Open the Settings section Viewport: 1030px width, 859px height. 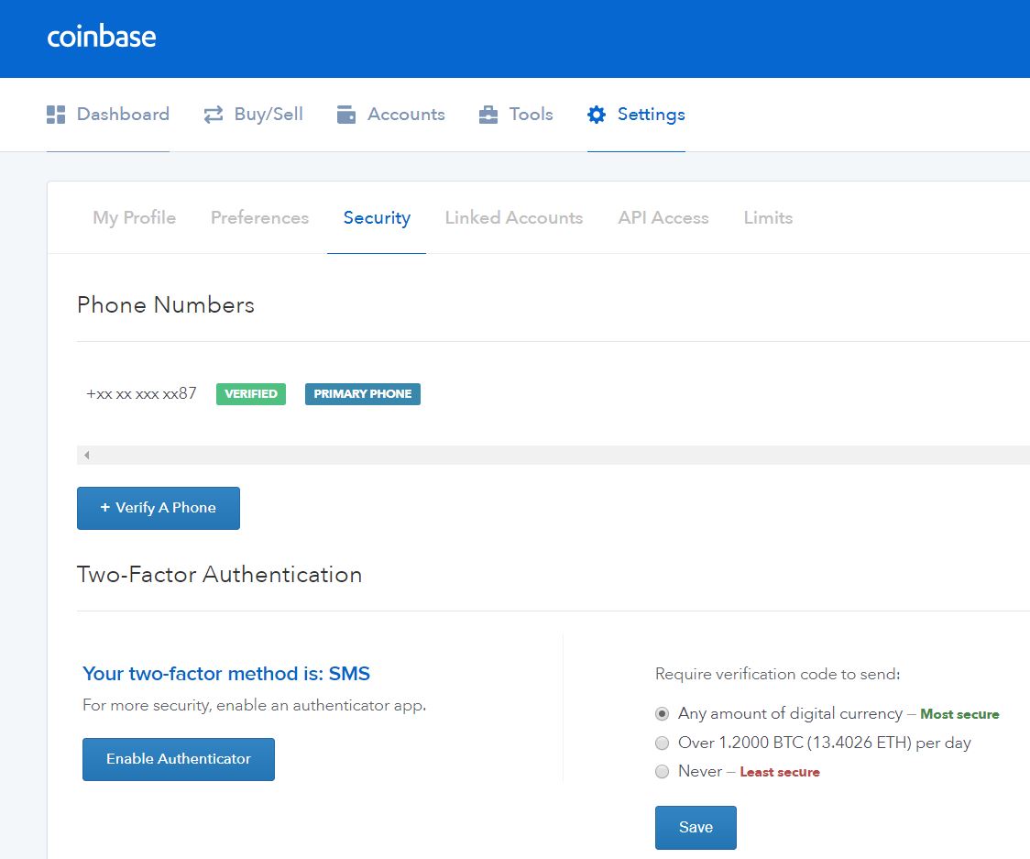coord(636,115)
